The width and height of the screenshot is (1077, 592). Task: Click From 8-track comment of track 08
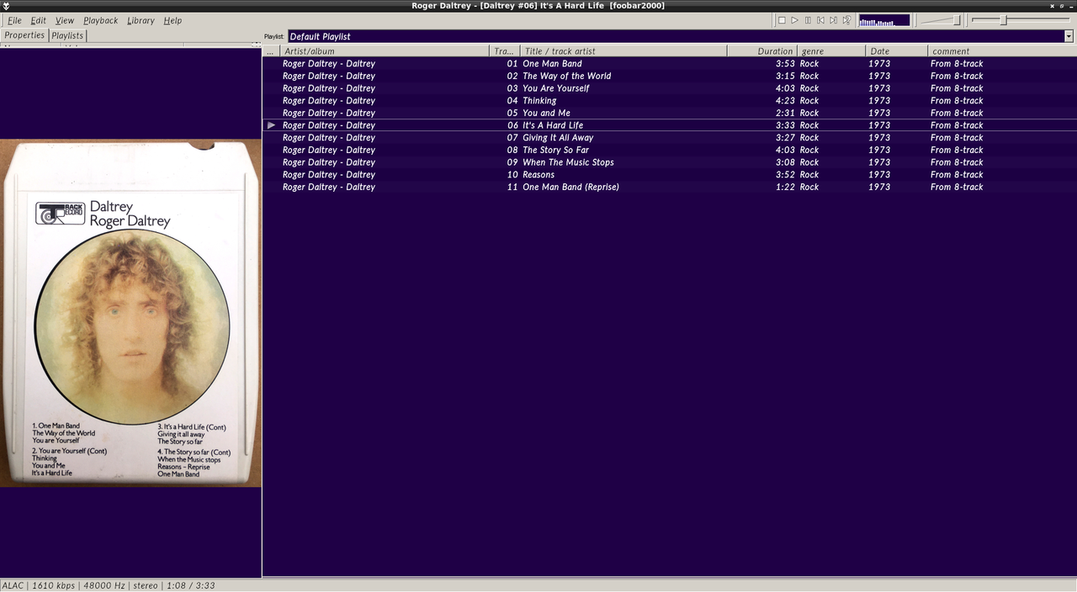coord(957,150)
